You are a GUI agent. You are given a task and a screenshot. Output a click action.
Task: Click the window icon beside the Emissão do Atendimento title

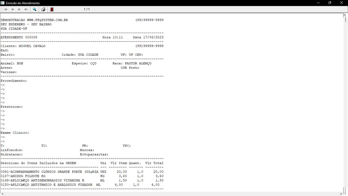3,3
